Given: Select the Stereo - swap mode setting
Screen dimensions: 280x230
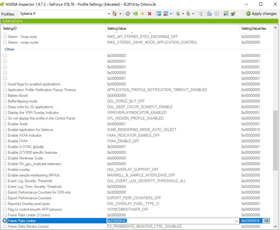Looking at the screenshot, I should coord(23,42).
